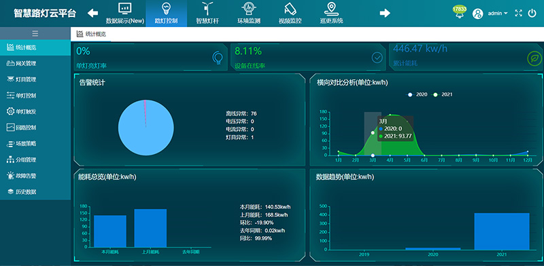Open the 视频监控 camera icon
544x266 pixels.
pyautogui.click(x=290, y=8)
